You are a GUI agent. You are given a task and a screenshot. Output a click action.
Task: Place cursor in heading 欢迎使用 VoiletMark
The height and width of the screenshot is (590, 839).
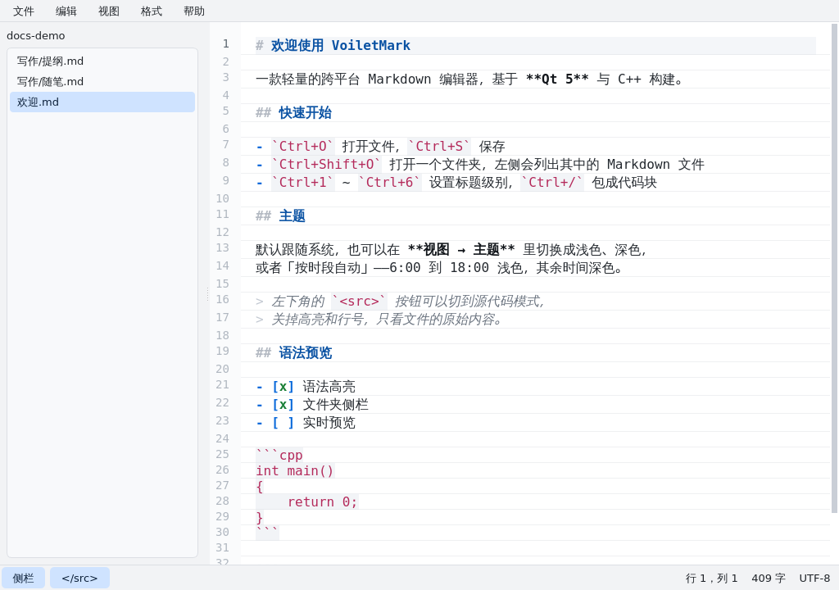point(341,46)
